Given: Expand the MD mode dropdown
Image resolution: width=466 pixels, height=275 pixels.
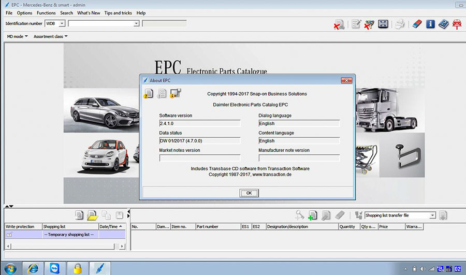Looking at the screenshot, I should [x=17, y=36].
